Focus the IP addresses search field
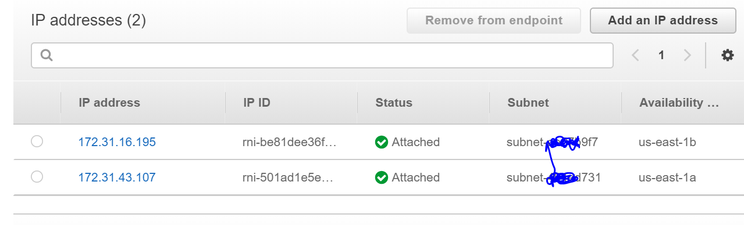This screenshot has height=225, width=744. [x=322, y=55]
